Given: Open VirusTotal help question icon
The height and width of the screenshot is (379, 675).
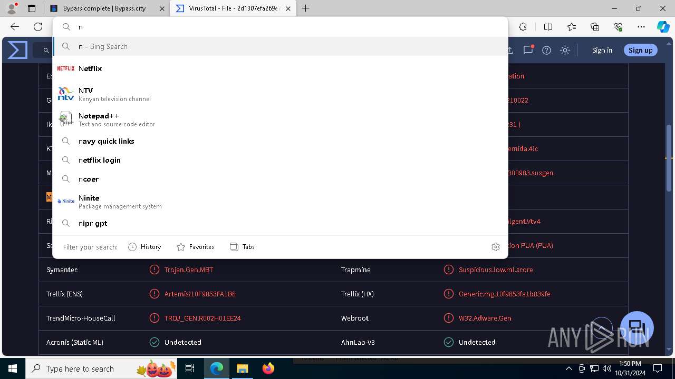Looking at the screenshot, I should point(547,50).
